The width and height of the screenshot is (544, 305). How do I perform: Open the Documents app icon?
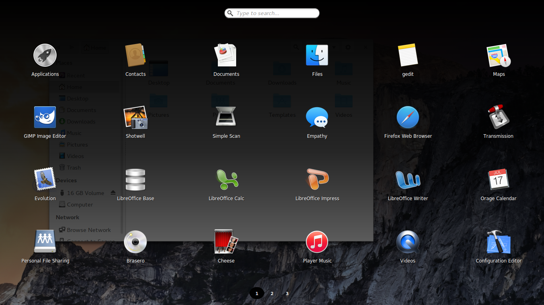(x=226, y=55)
